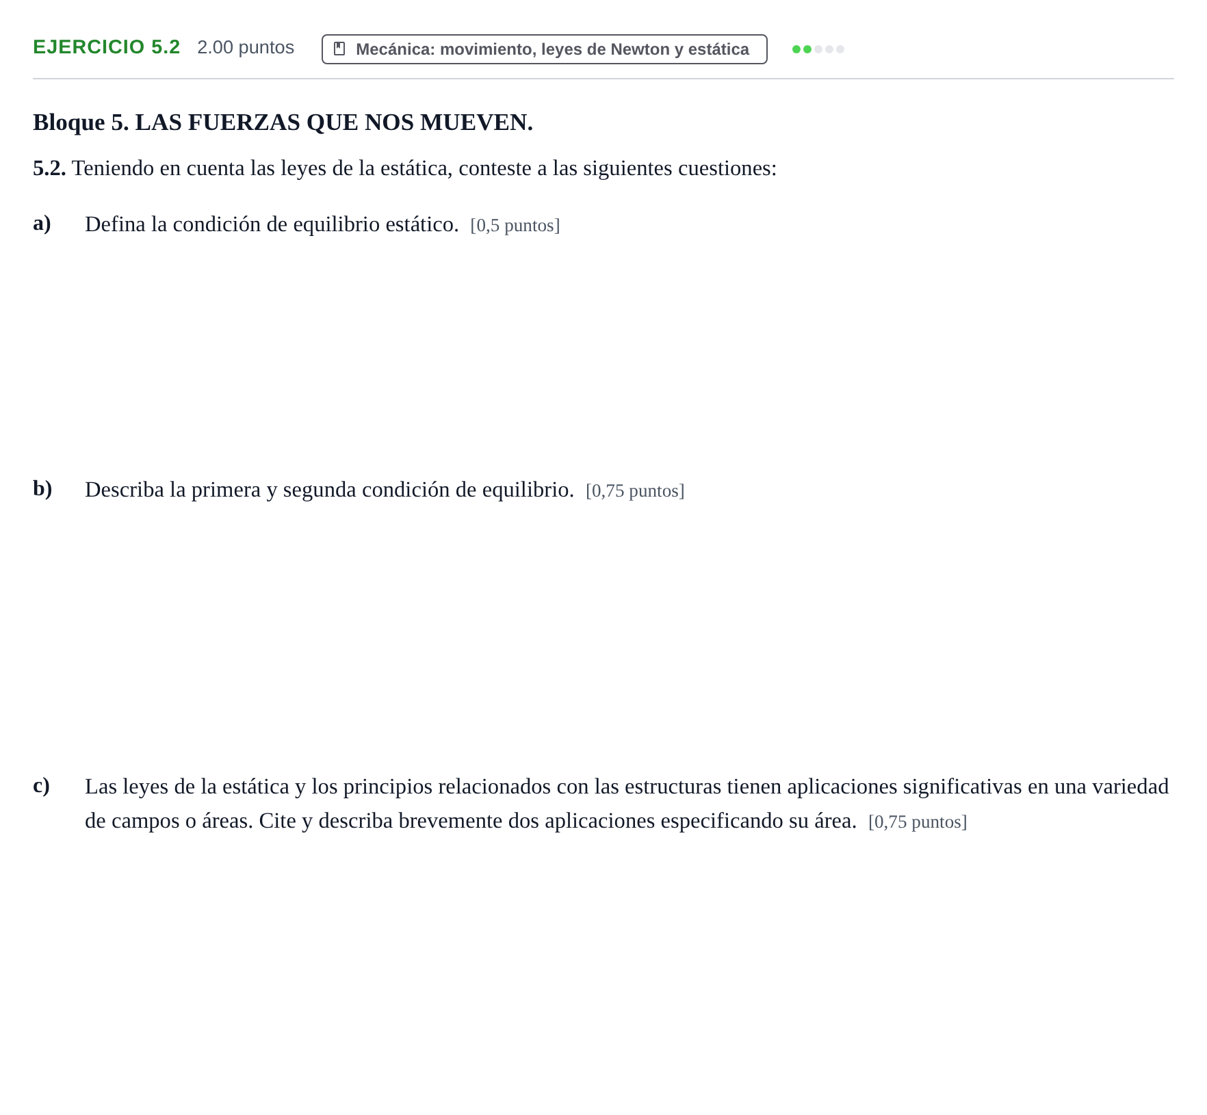Select the line de campos o áreas. Cite y describa
The height and width of the screenshot is (1115, 1207).
point(471,821)
